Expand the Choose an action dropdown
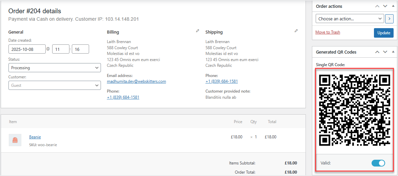398x176 pixels. pyautogui.click(x=350, y=19)
